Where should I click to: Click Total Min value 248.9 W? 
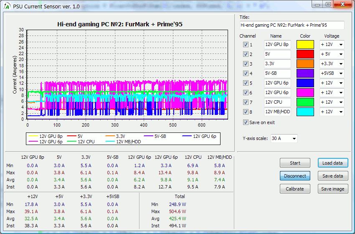[177, 204]
